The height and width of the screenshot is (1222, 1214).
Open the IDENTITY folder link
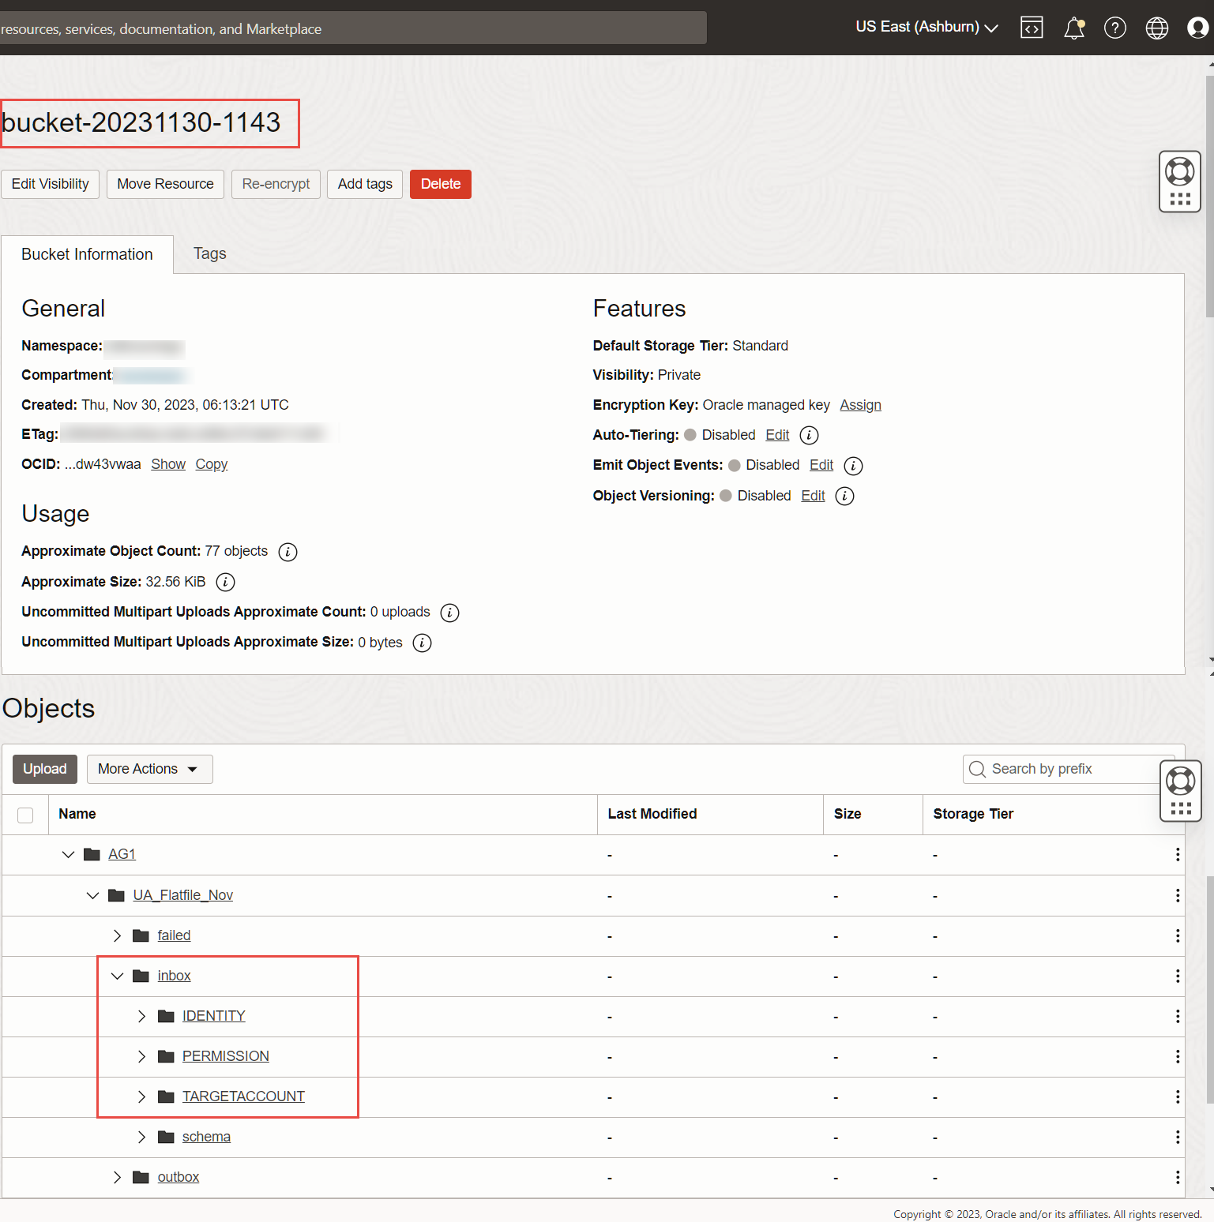(214, 1016)
